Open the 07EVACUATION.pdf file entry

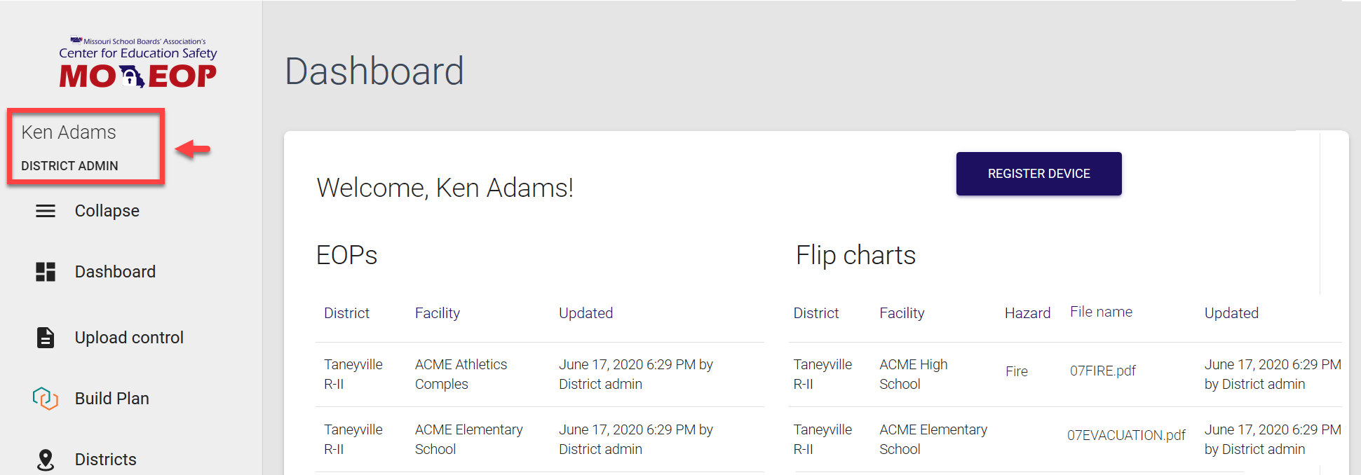click(1126, 435)
